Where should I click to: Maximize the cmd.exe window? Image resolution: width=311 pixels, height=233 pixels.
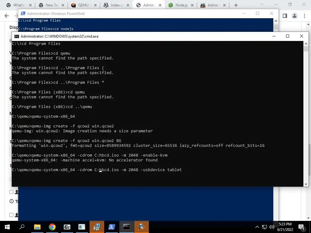coord(288,36)
